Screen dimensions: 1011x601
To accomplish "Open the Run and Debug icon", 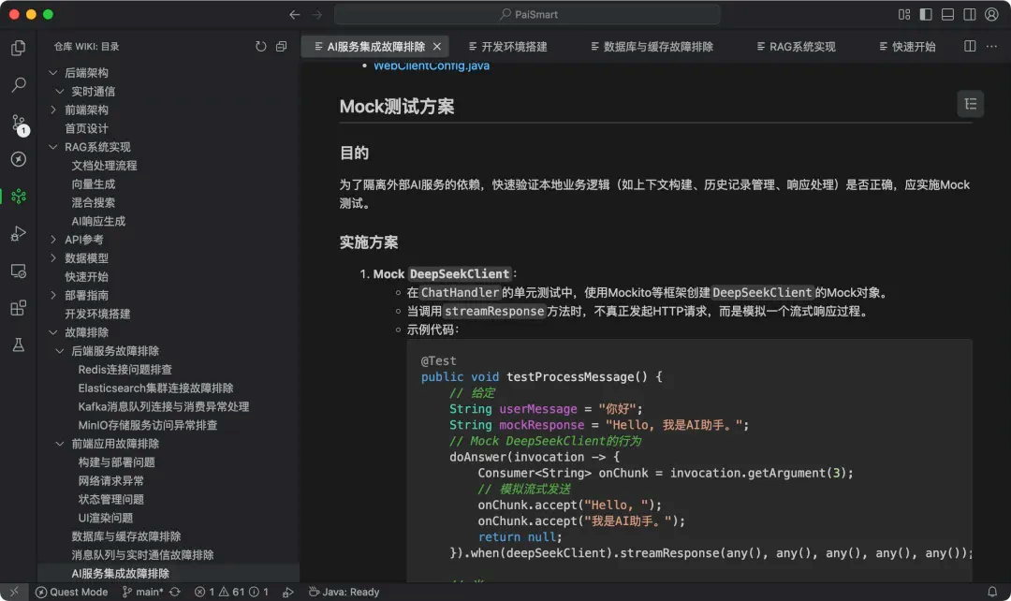I will coord(19,233).
